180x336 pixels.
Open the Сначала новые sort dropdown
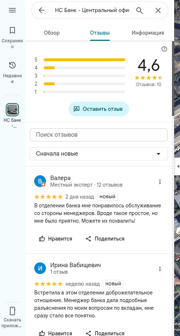[99, 154]
